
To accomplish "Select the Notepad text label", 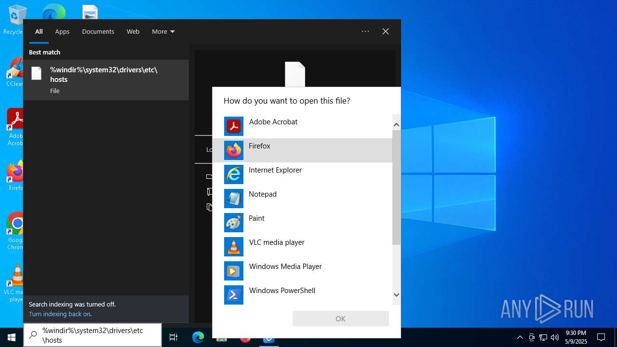I will click(263, 194).
